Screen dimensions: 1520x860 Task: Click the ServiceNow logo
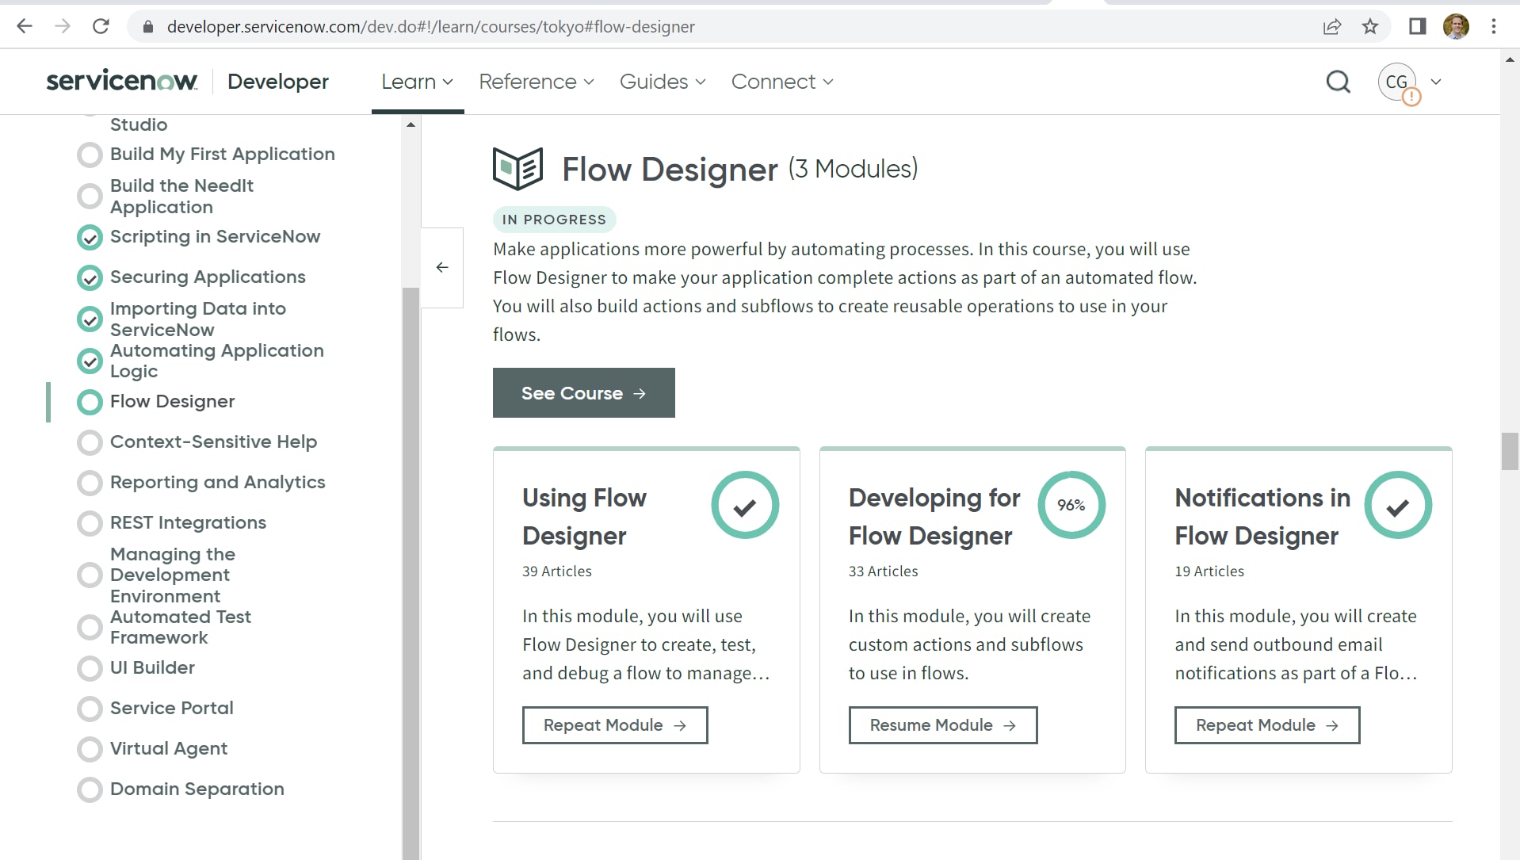122,82
